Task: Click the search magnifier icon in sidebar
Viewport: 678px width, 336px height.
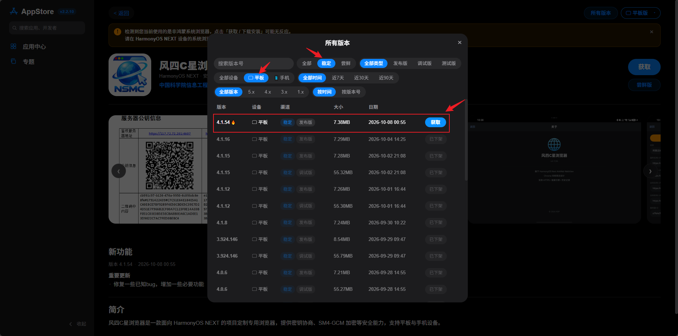Action: [x=14, y=28]
